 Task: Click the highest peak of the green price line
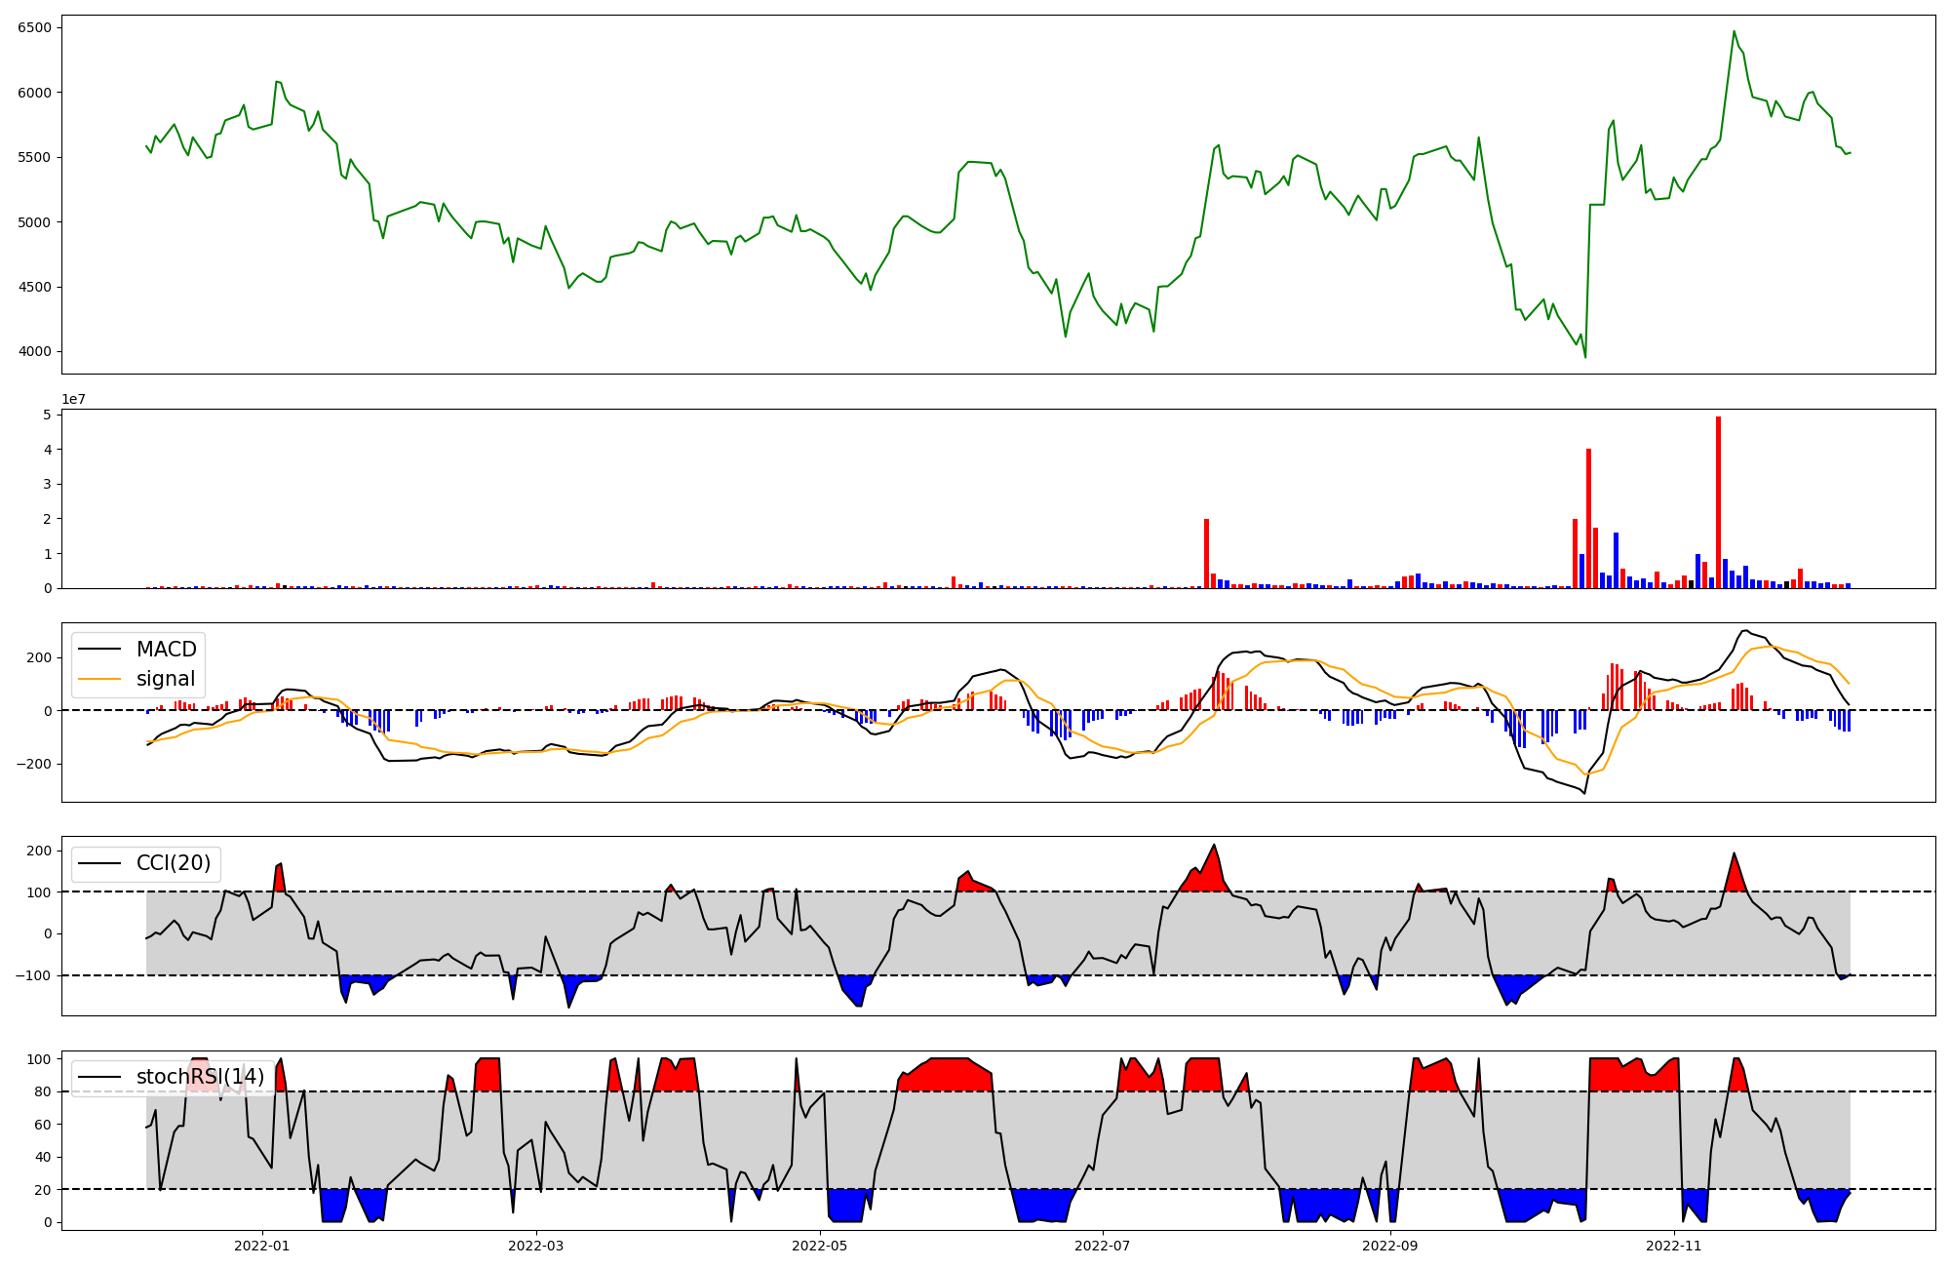coord(1734,32)
